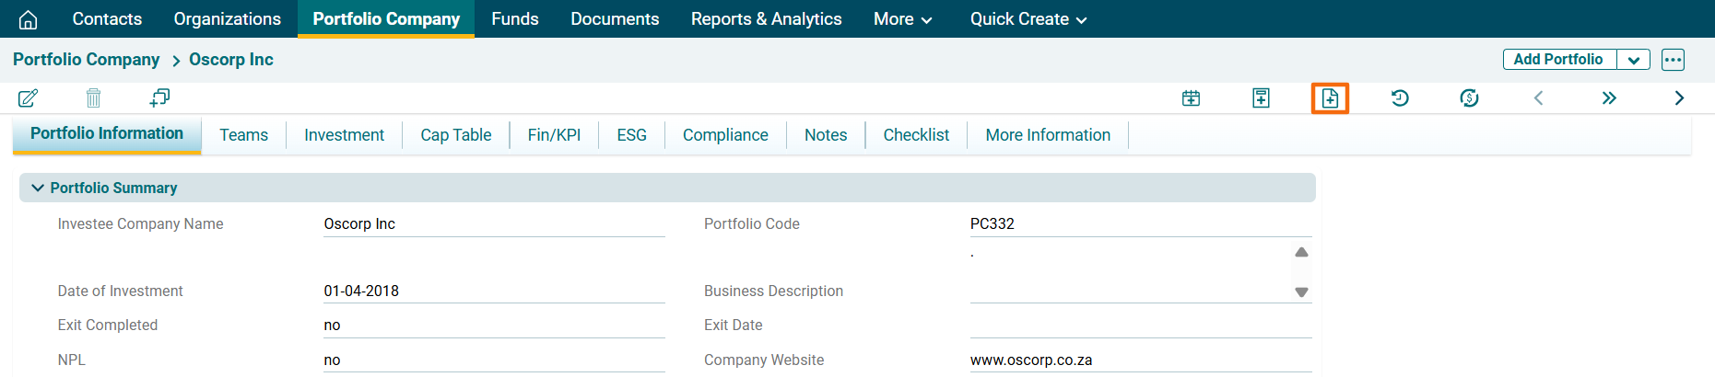Click the highlighted add document icon
This screenshot has height=377, width=1715.
click(1330, 98)
